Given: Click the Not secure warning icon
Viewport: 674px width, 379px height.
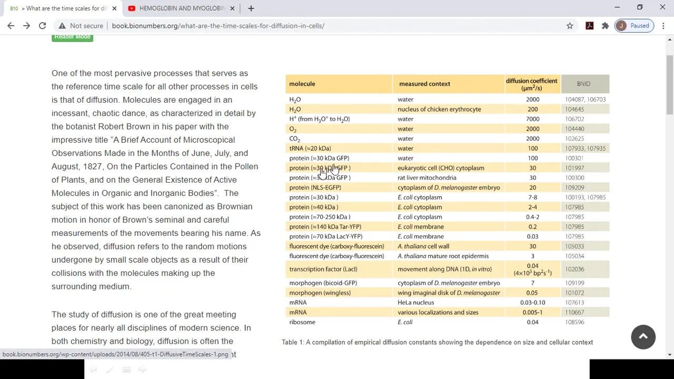Looking at the screenshot, I should click(x=62, y=26).
